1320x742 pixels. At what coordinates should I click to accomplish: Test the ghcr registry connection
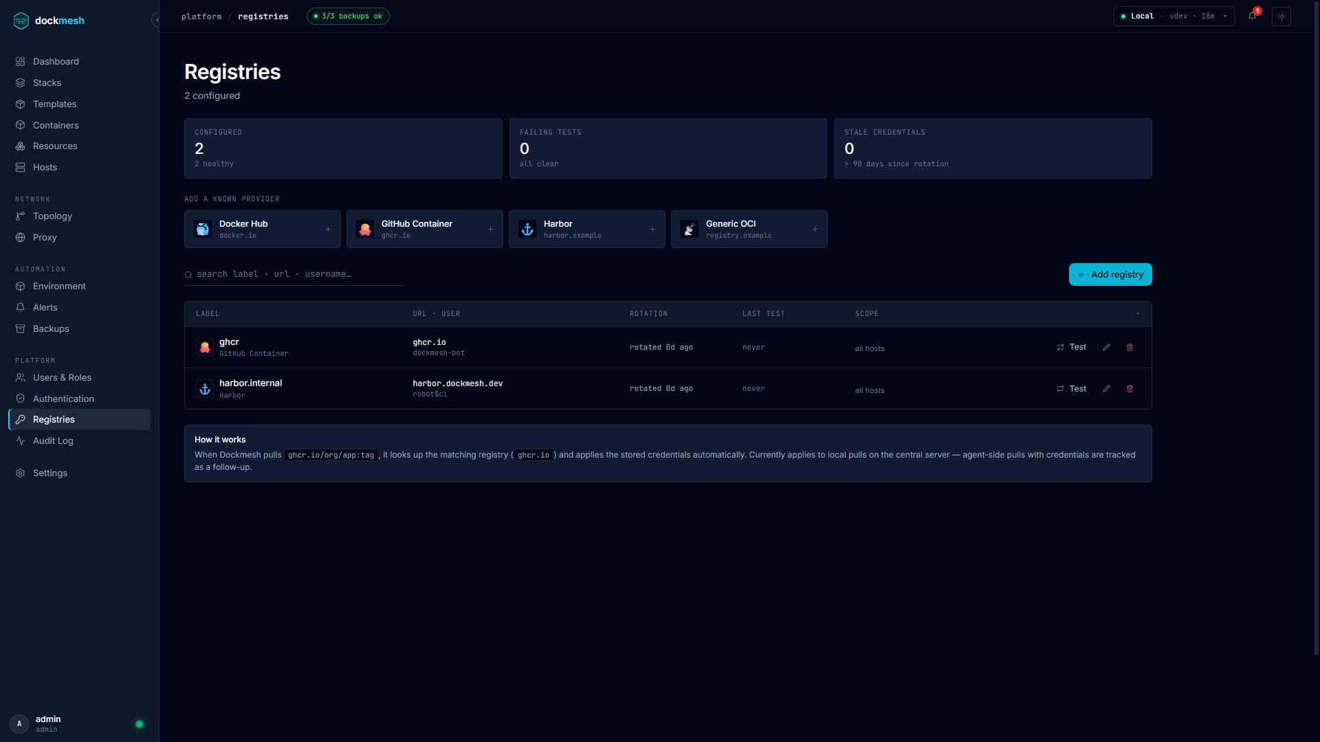coord(1072,347)
